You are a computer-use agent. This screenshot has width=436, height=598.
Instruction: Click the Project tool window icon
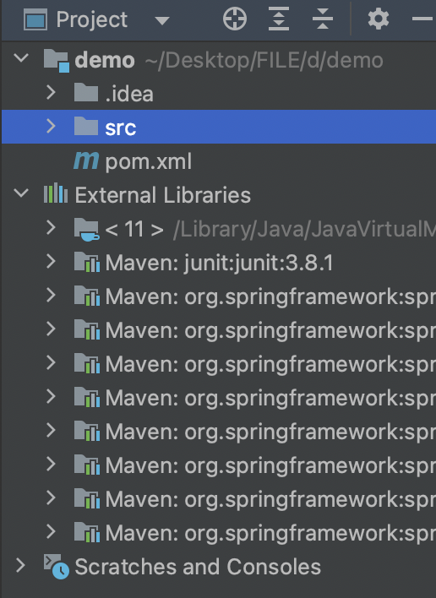point(35,19)
